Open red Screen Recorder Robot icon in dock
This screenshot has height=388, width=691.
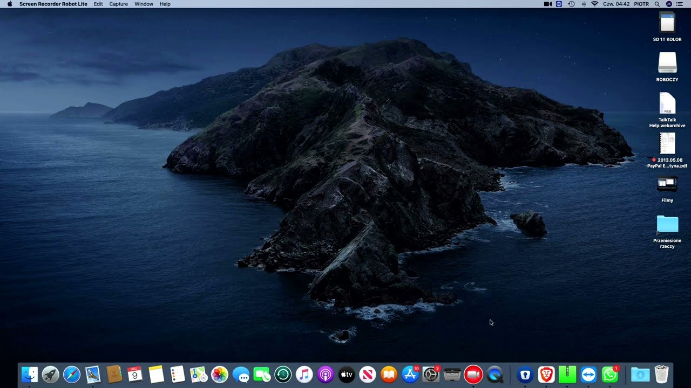coord(473,374)
